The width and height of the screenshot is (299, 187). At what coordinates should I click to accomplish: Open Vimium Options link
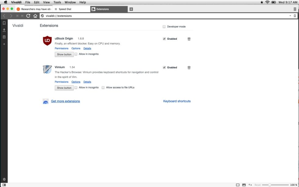tap(76, 82)
